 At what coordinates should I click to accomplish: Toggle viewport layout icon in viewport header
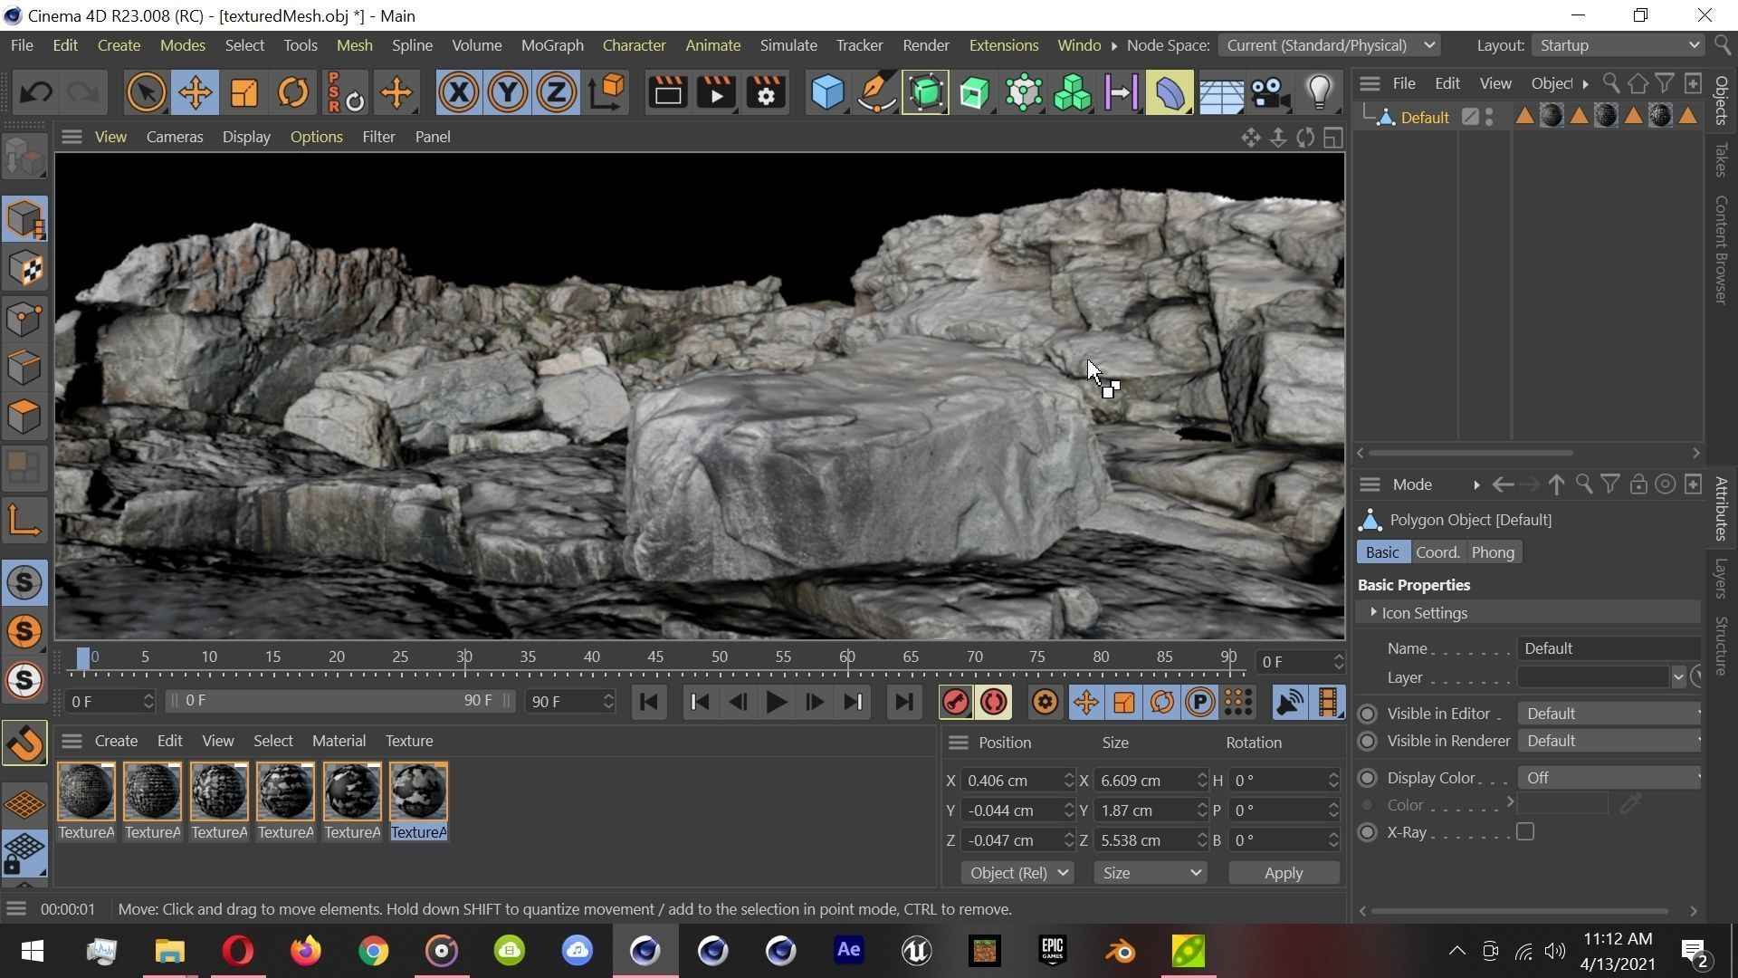[1332, 138]
